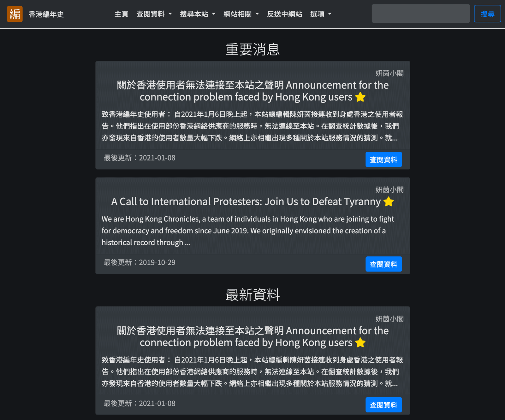Open 查閱資料 button dated 2019-10-29
The image size is (505, 420).
(x=383, y=264)
